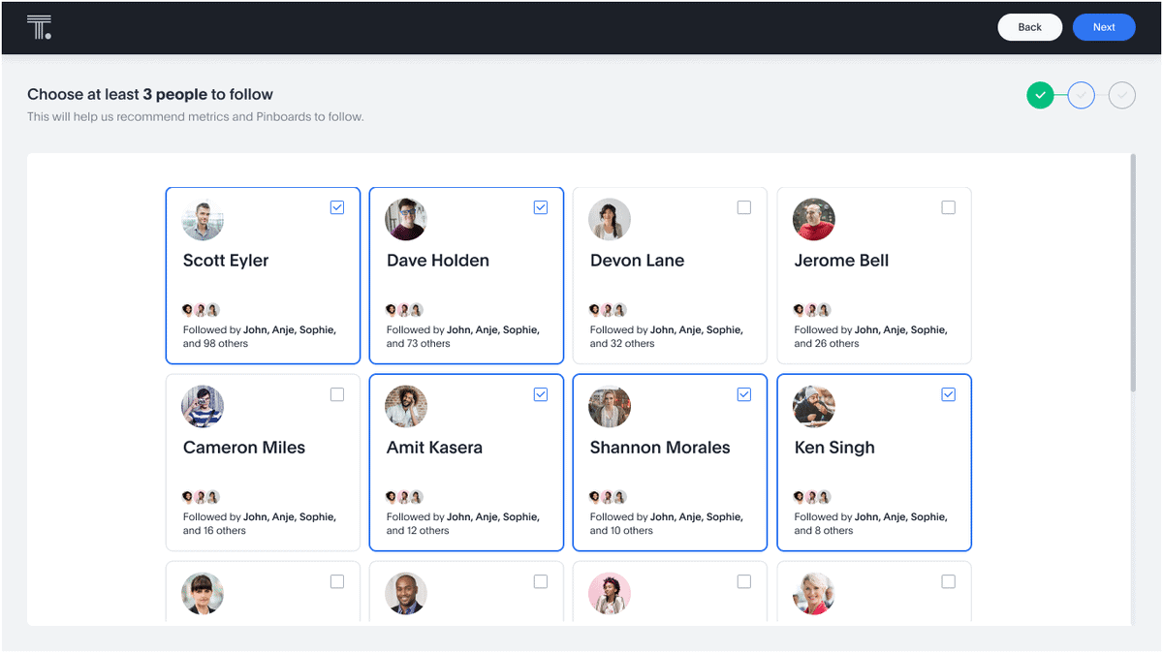Viewport: 1163px width, 653px height.
Task: Click 'and 12 others' follower text
Action: 418,531
